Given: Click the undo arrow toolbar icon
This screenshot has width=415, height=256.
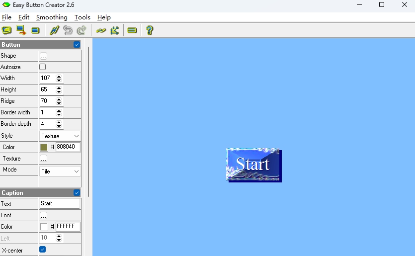Looking at the screenshot, I should (x=68, y=30).
